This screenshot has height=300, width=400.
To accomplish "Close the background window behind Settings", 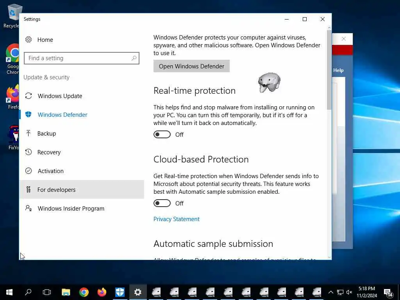I will point(344,39).
